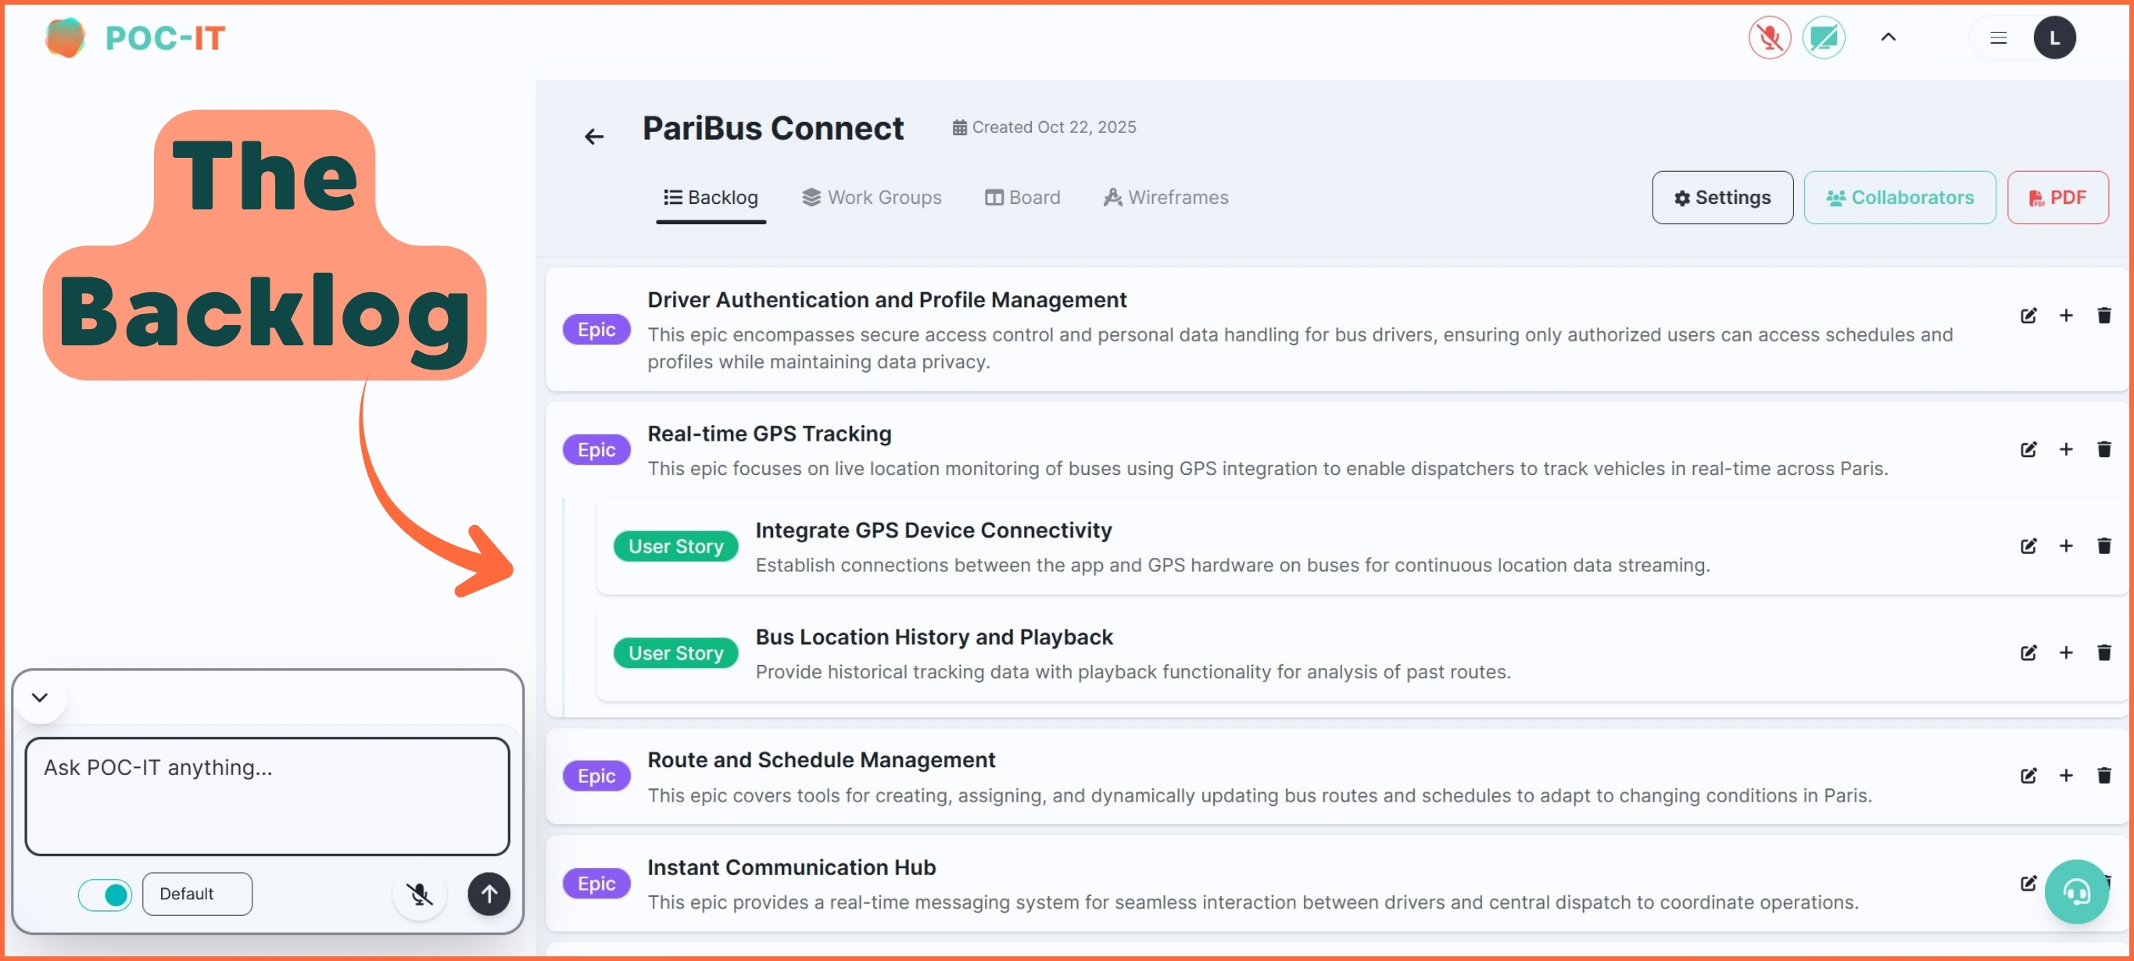Open the Wireframes tab
2134x961 pixels.
coord(1165,197)
